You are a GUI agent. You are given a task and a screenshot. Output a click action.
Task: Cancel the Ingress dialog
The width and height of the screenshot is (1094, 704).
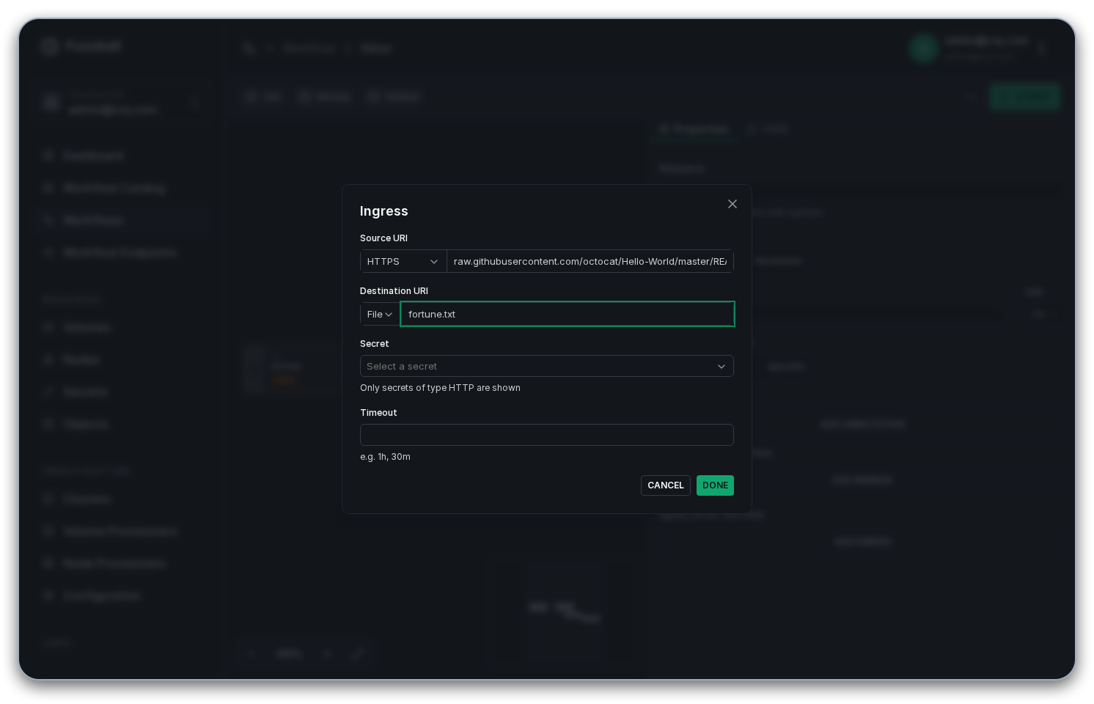click(x=666, y=485)
